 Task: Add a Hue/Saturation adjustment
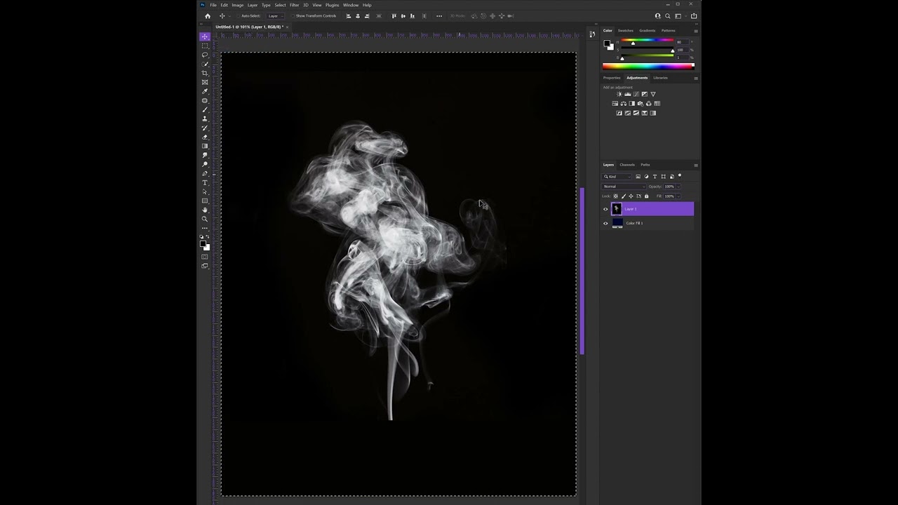(x=615, y=104)
